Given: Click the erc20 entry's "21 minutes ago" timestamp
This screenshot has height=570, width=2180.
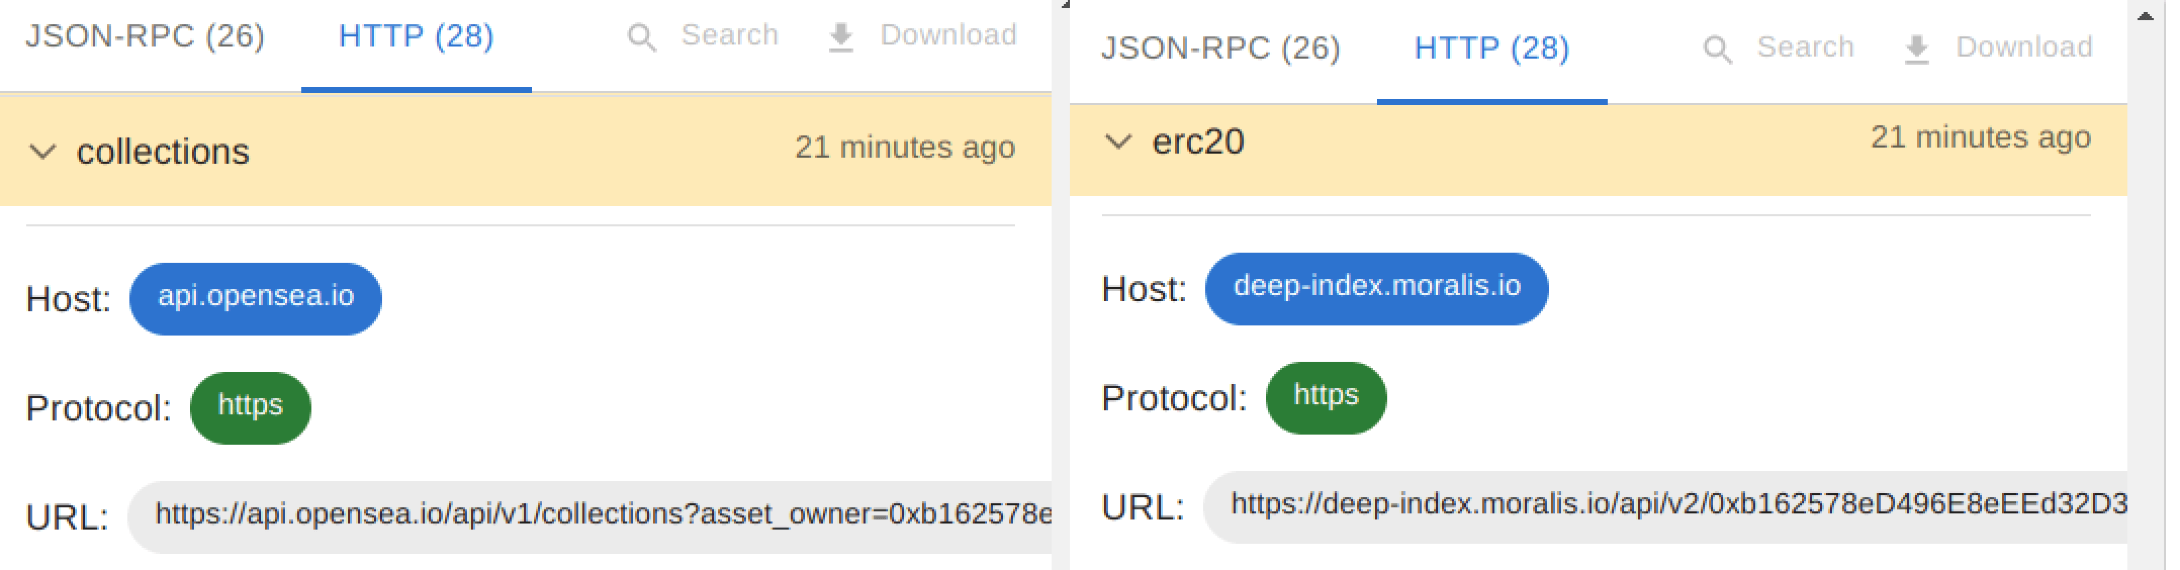Looking at the screenshot, I should tap(1980, 137).
